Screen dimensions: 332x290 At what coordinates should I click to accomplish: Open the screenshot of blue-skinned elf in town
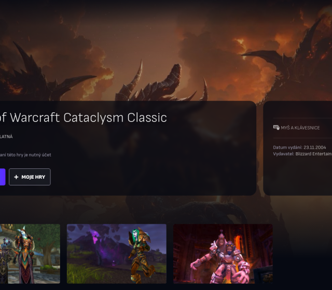(x=30, y=254)
